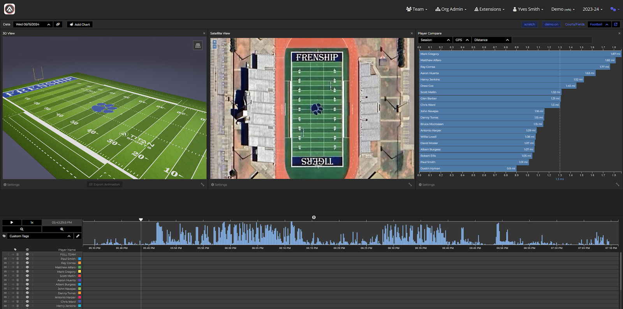
Task: Toggle visibility for FULL TEAM
Action: click(27, 255)
